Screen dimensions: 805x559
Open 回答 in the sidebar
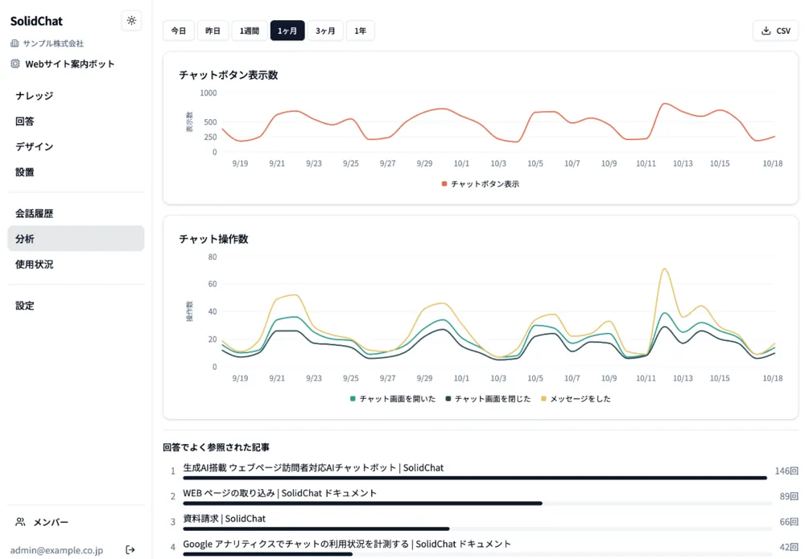76,121
